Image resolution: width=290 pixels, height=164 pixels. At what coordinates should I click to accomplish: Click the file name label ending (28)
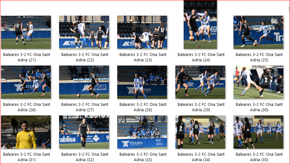coord(143,107)
